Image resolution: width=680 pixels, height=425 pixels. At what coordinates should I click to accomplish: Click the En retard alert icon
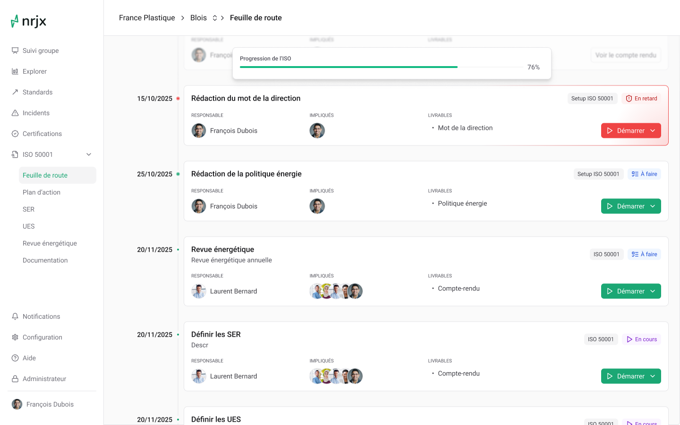pyautogui.click(x=629, y=99)
